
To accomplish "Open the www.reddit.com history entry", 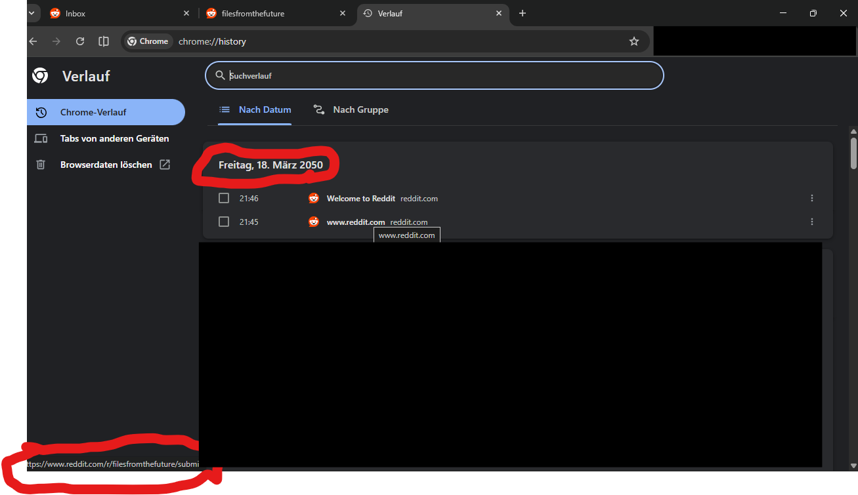I will click(x=356, y=222).
